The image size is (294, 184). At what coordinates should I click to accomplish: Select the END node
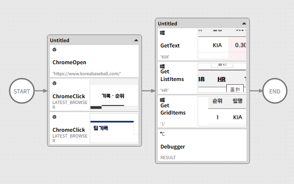[275, 91]
